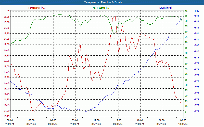Click temperature axis value 14,25

[x=7, y=105]
